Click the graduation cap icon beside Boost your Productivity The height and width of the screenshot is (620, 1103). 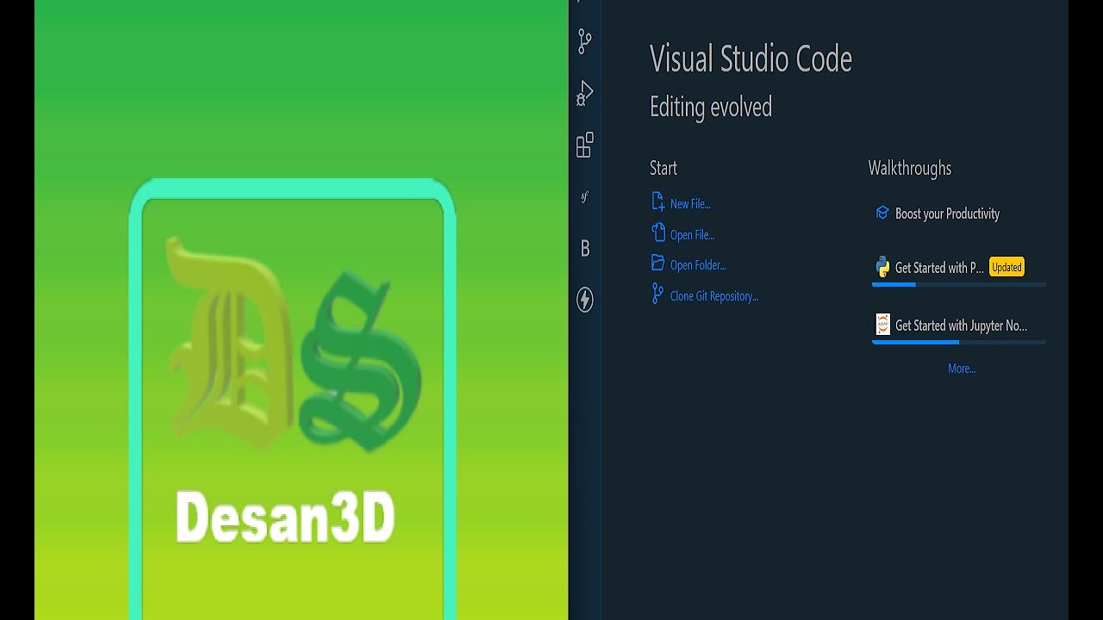coord(882,213)
